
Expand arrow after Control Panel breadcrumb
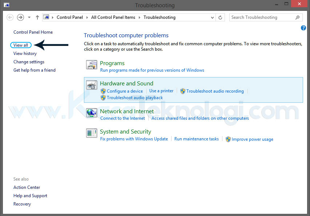pos(87,17)
